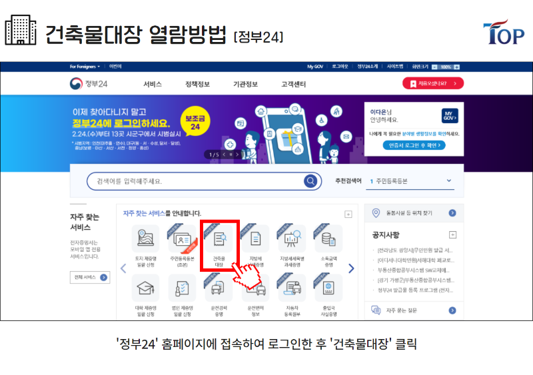The width and height of the screenshot is (533, 375).
Task: Click the search keyword input field
Action: coord(195,181)
